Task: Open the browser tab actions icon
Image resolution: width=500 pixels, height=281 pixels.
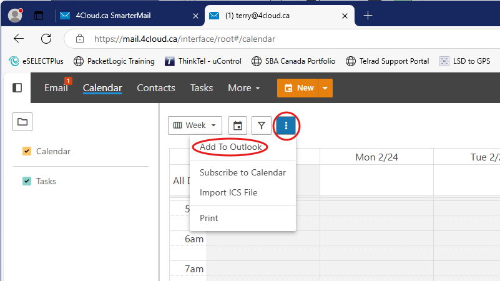Action: click(x=39, y=16)
